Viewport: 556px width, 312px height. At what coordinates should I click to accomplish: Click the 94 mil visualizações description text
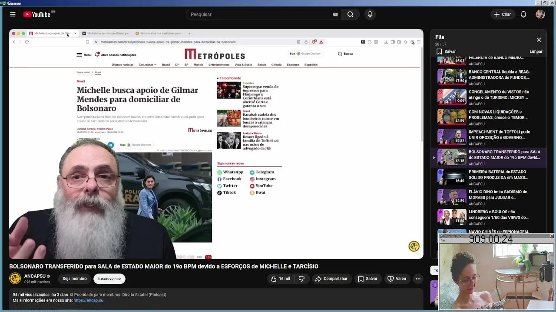31,295
